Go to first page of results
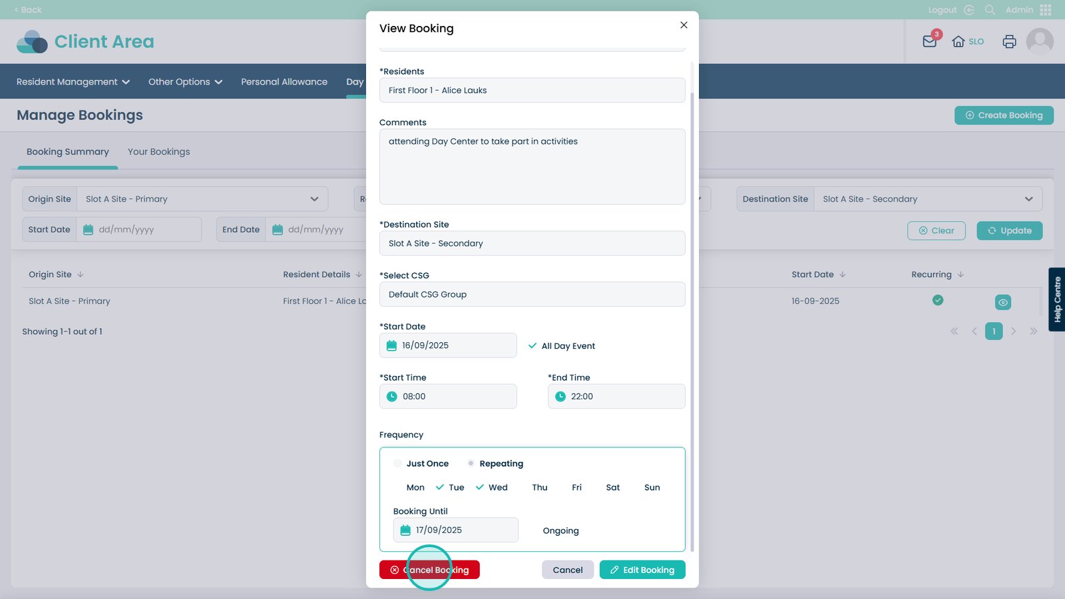1065x599 pixels. click(955, 331)
